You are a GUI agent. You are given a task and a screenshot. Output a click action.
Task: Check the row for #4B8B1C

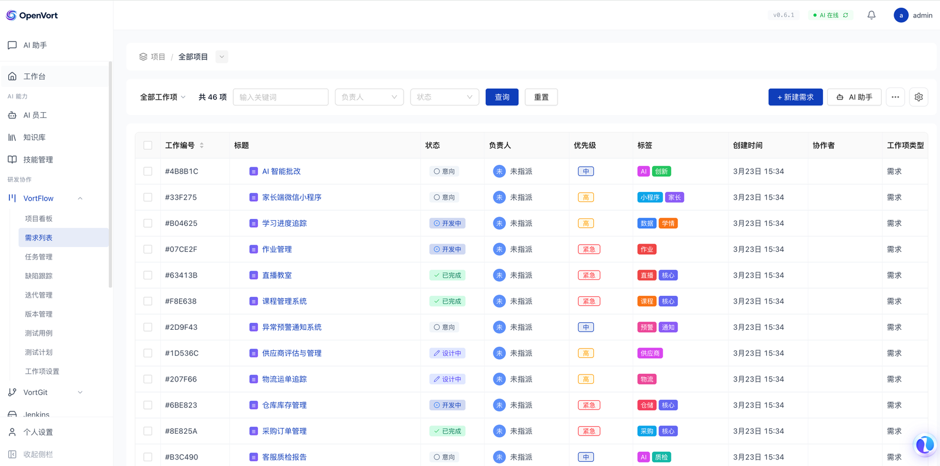coord(147,171)
